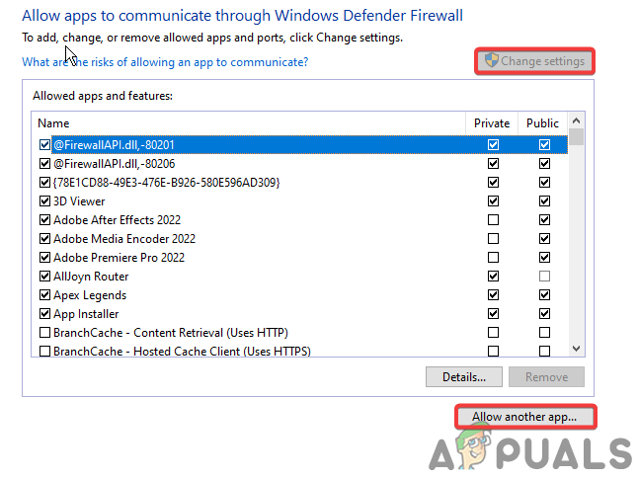This screenshot has height=479, width=638.
Task: Click the Change settings button
Action: 534,61
